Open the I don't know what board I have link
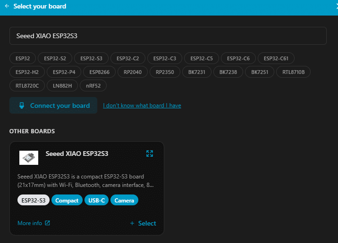 tap(142, 105)
